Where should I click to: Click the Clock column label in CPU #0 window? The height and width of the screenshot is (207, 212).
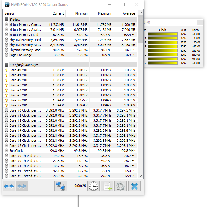tap(162, 30)
